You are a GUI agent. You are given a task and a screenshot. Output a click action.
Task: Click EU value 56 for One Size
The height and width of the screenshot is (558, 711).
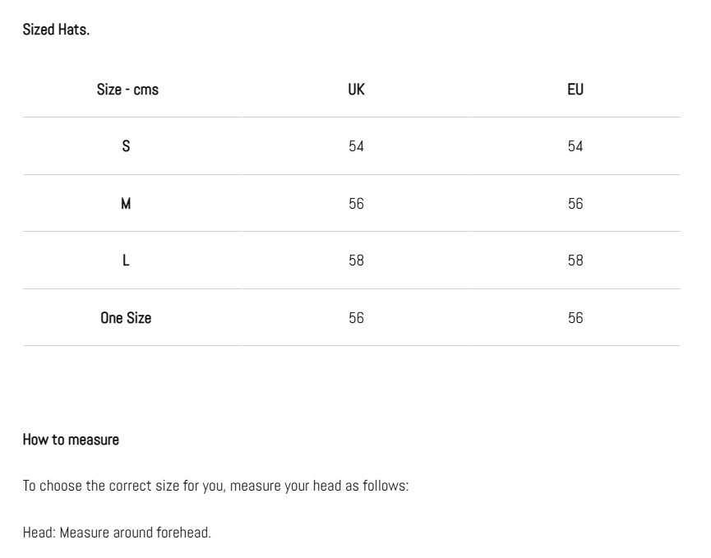[x=575, y=318]
